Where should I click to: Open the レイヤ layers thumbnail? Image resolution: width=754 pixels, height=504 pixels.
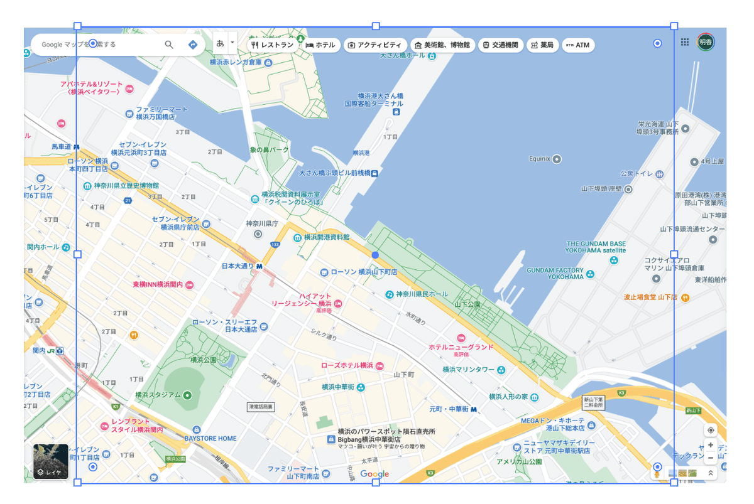pyautogui.click(x=51, y=461)
